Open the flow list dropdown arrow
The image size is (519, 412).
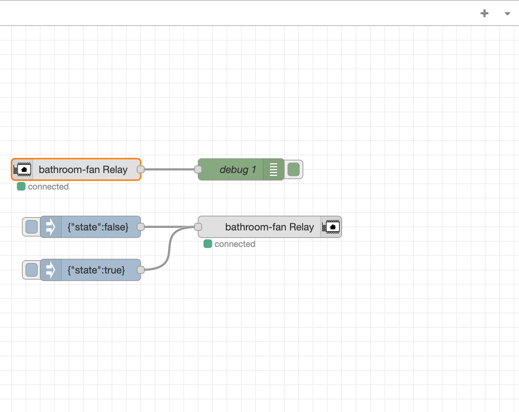tap(507, 14)
